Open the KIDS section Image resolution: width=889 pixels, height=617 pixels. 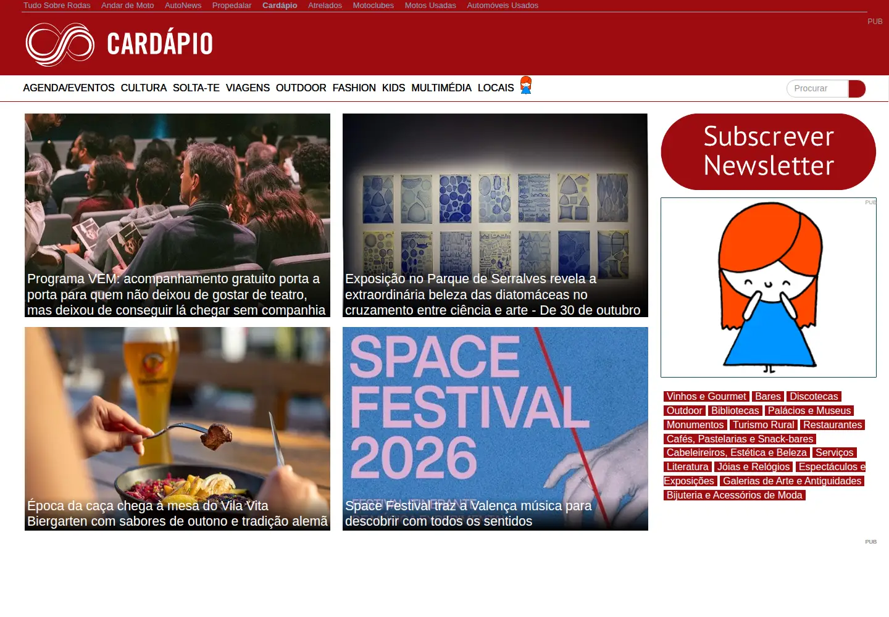(x=394, y=88)
